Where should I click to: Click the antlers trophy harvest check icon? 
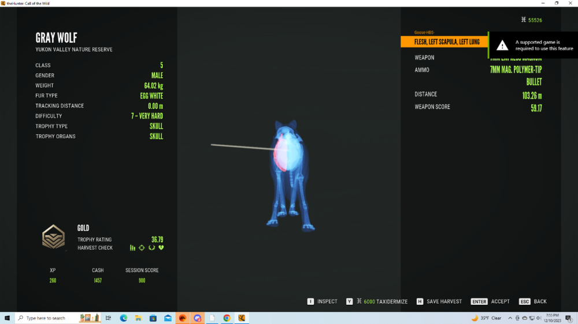pyautogui.click(x=151, y=248)
